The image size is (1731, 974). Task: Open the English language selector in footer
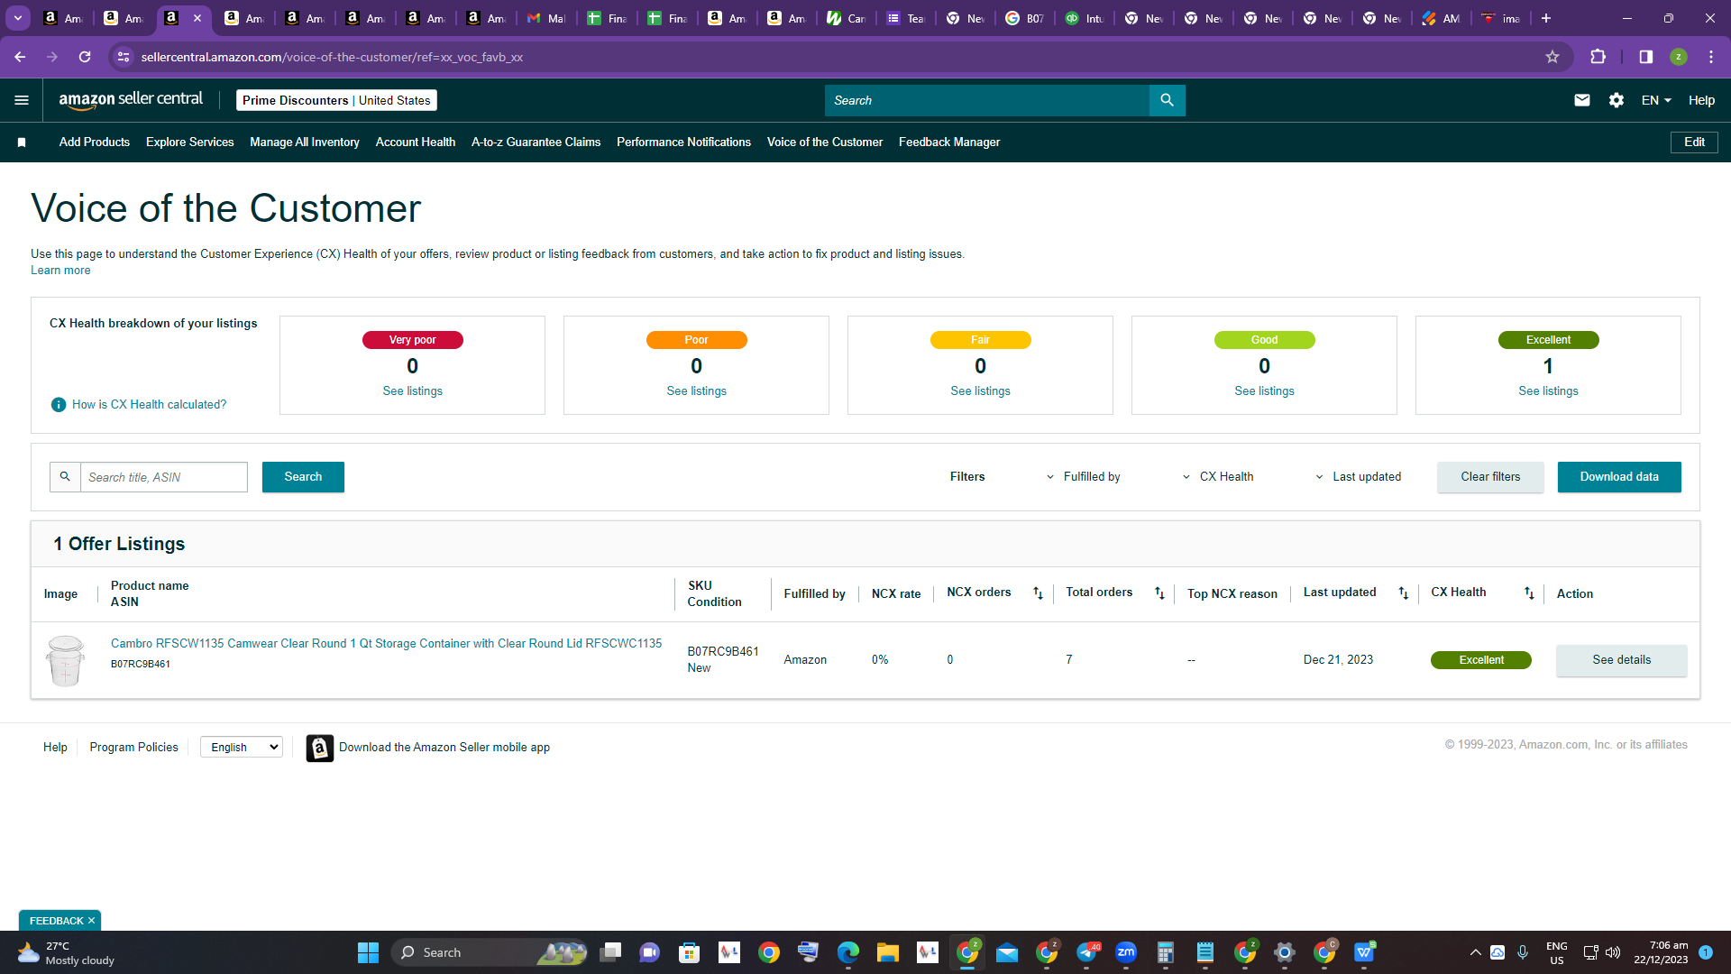[242, 748]
